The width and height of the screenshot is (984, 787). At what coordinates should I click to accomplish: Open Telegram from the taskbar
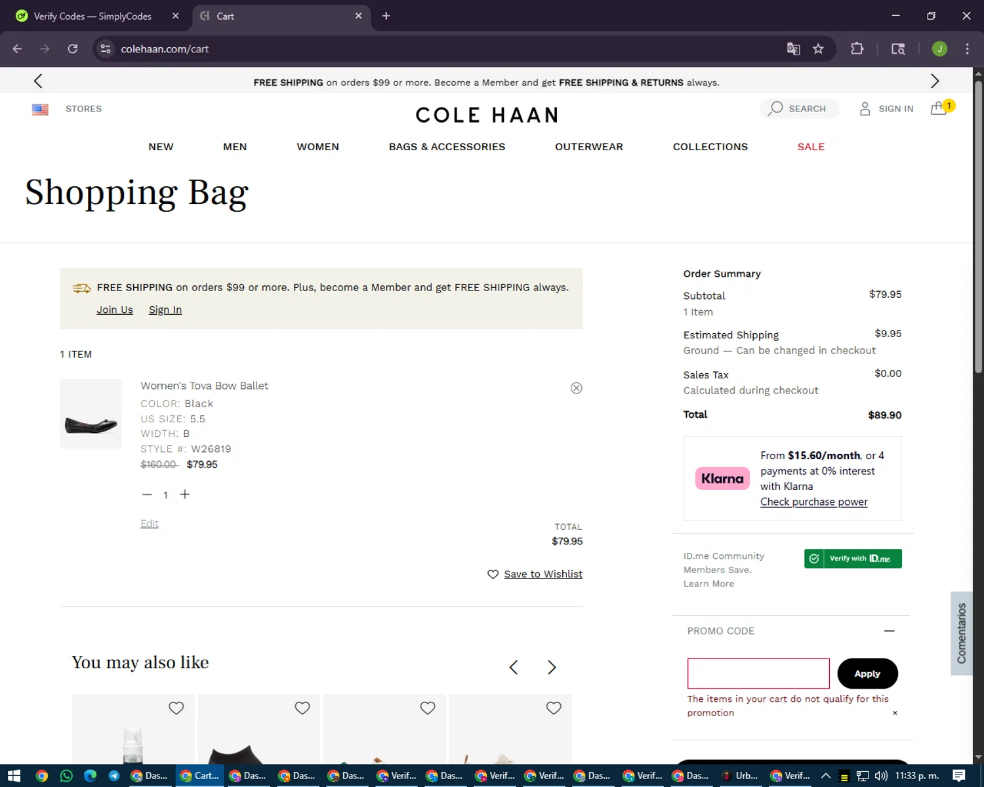click(x=114, y=776)
